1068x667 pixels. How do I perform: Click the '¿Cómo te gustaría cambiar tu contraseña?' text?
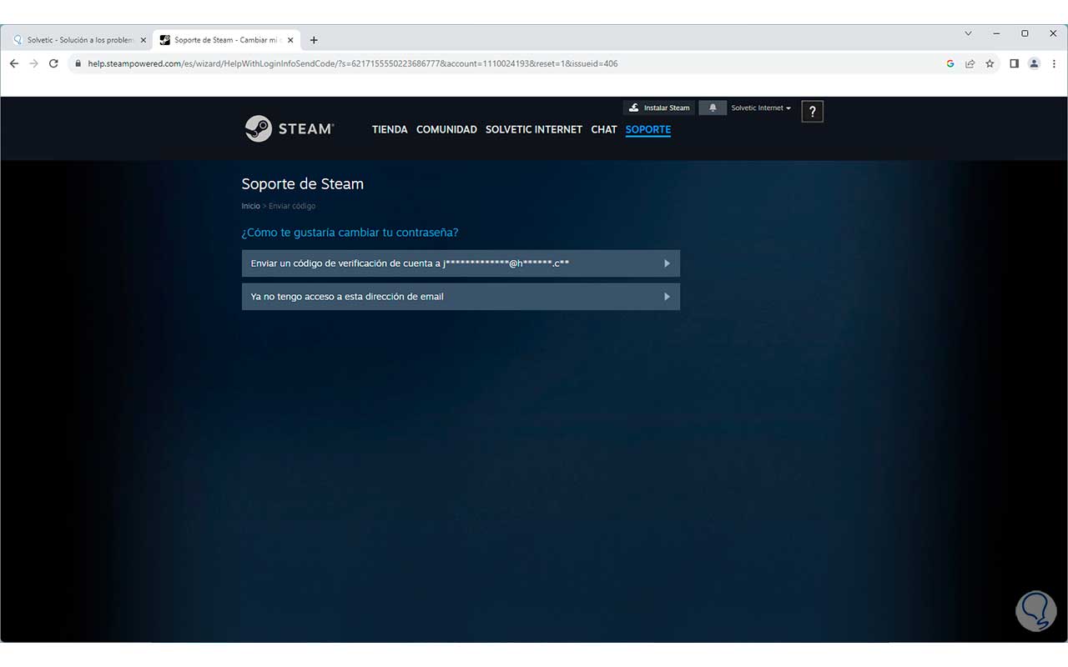(x=350, y=233)
